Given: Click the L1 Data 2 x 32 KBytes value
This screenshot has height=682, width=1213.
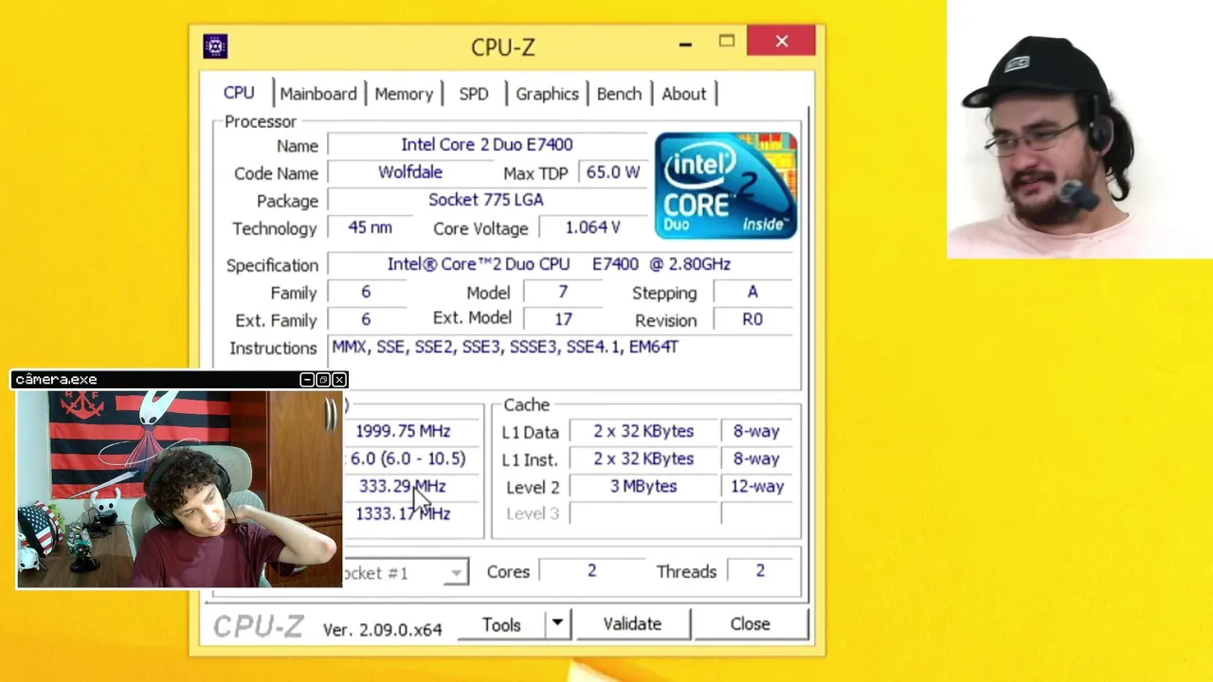Looking at the screenshot, I should click(x=643, y=431).
